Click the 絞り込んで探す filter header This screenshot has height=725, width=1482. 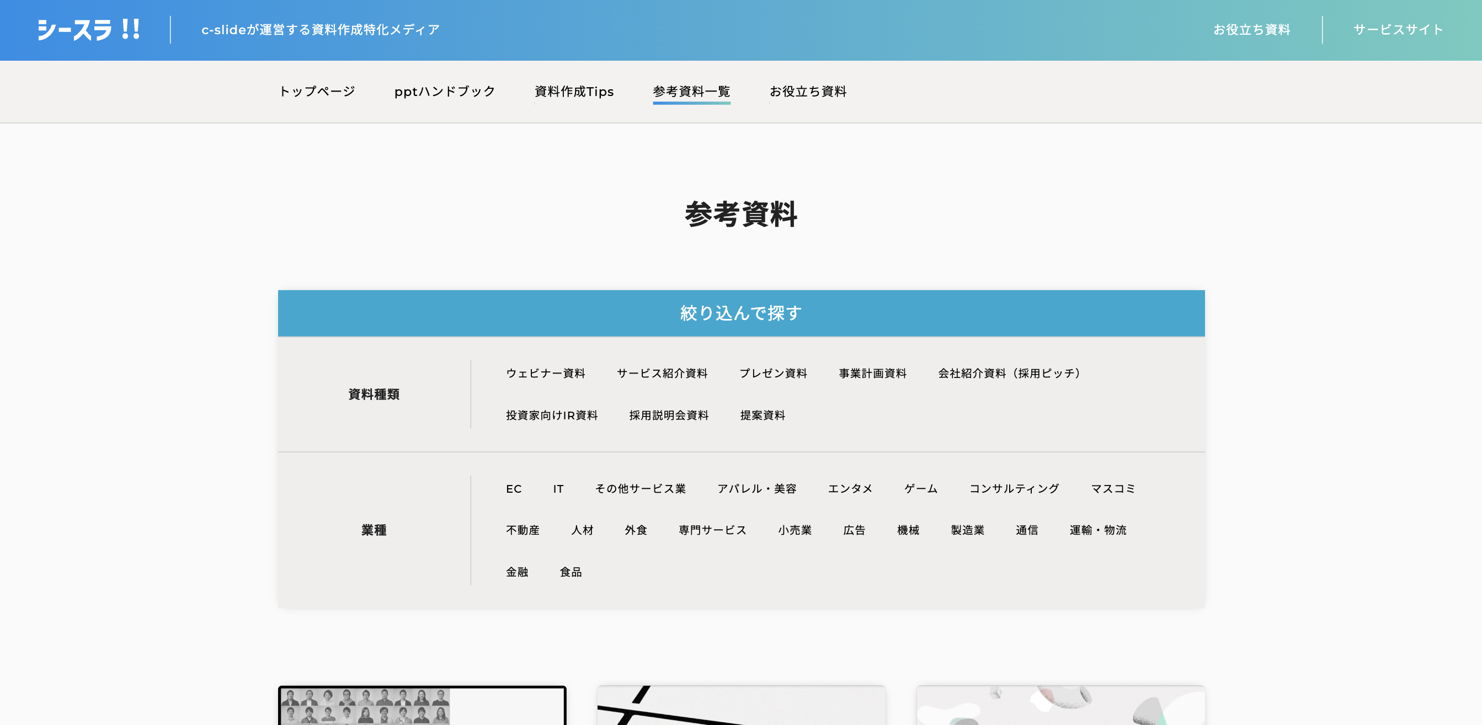(740, 313)
